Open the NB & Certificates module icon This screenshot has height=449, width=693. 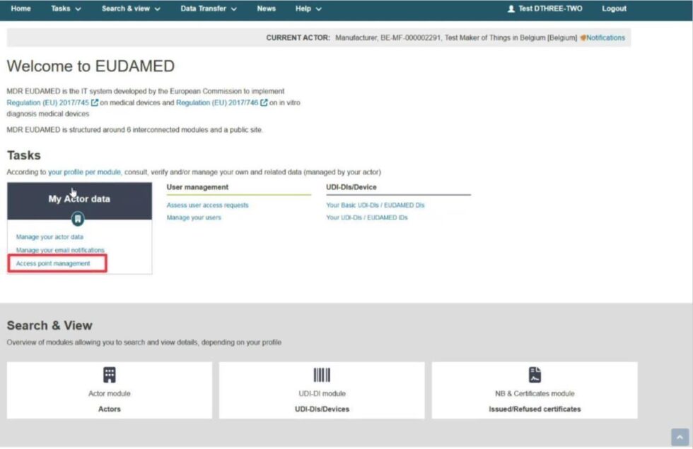point(534,373)
